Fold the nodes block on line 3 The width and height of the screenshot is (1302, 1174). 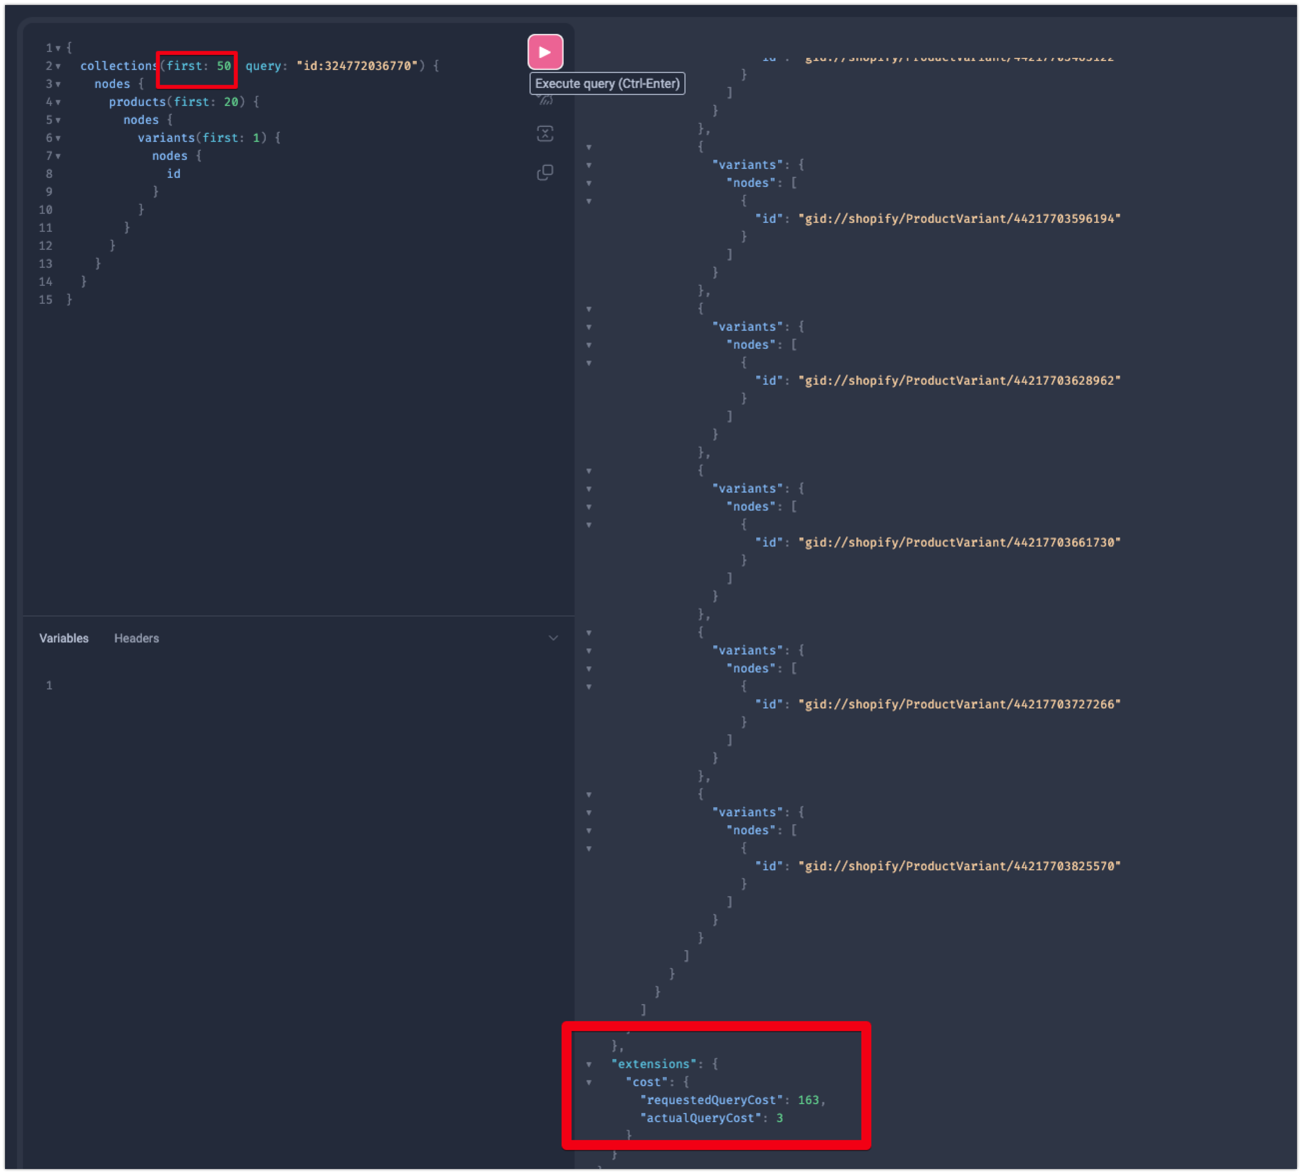(58, 84)
